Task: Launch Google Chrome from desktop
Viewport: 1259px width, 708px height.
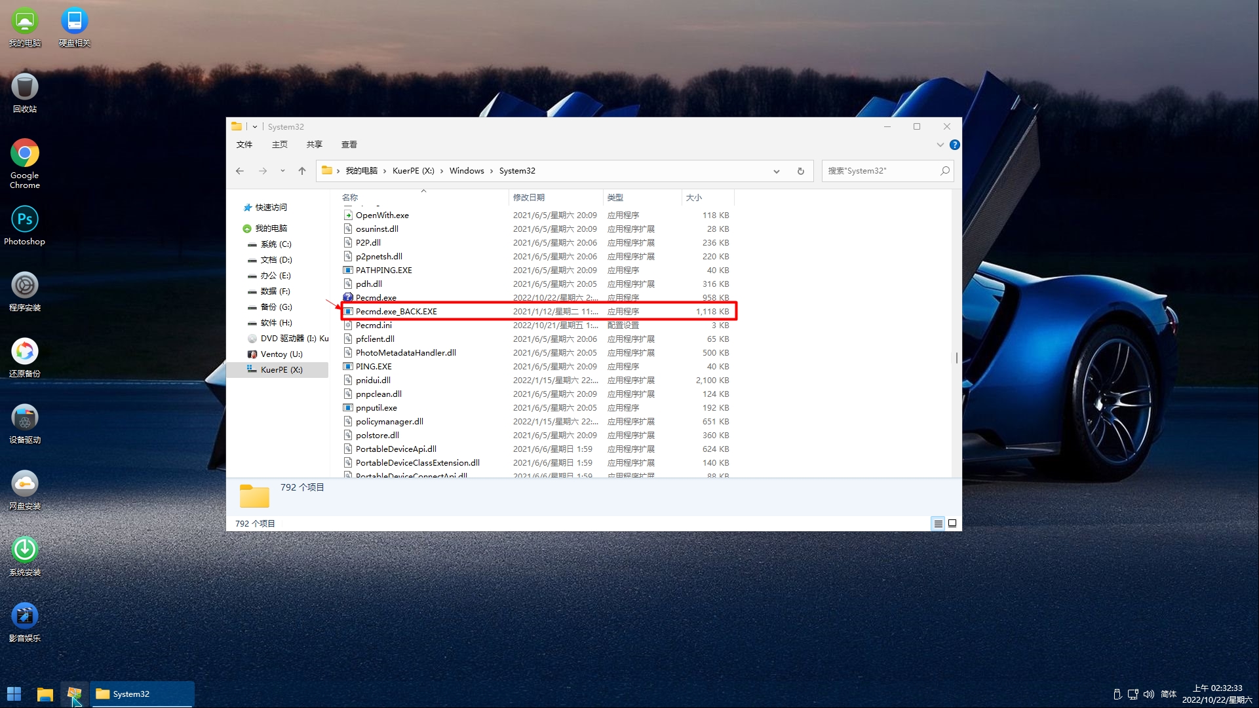Action: (x=25, y=164)
